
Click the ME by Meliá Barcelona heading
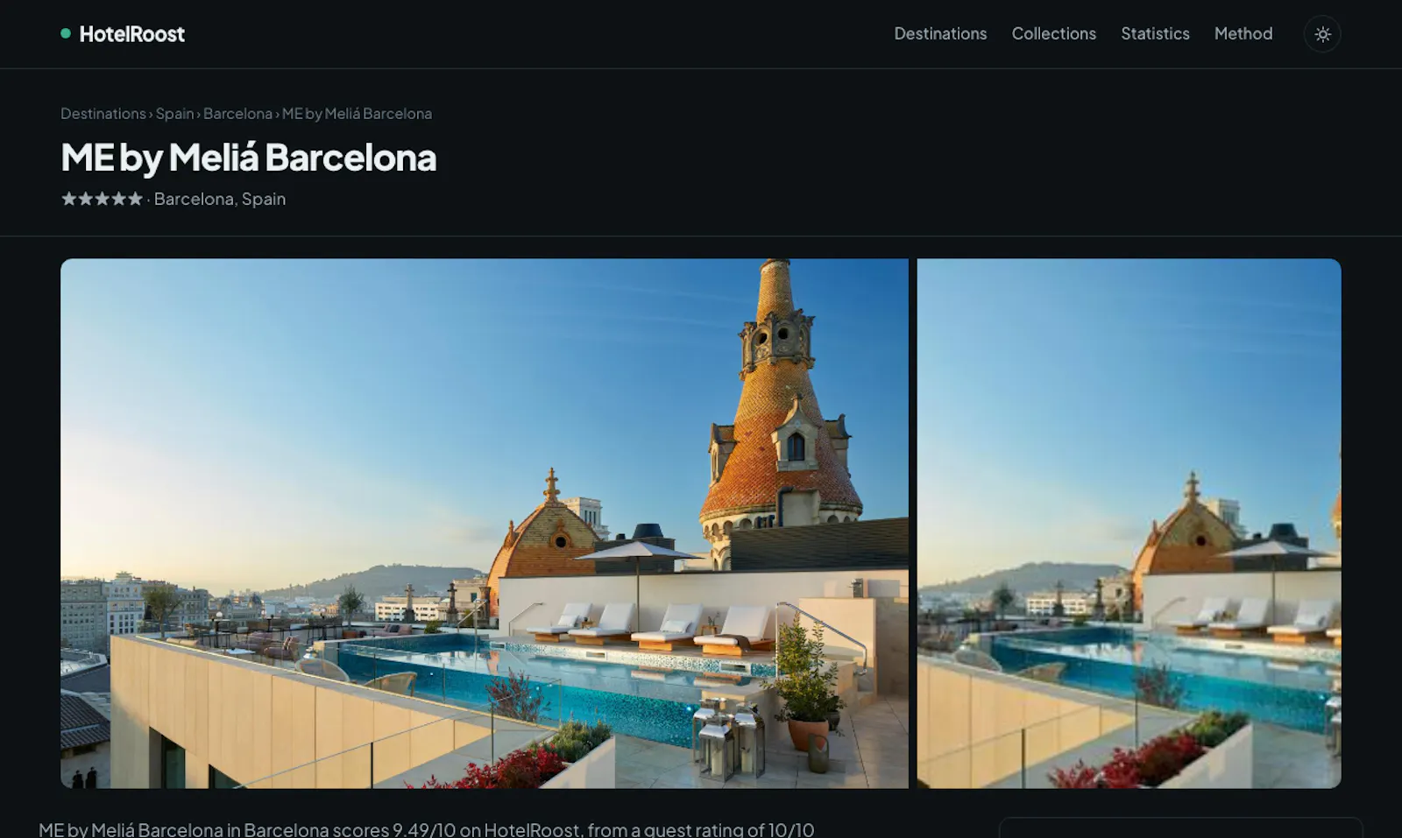click(x=248, y=158)
